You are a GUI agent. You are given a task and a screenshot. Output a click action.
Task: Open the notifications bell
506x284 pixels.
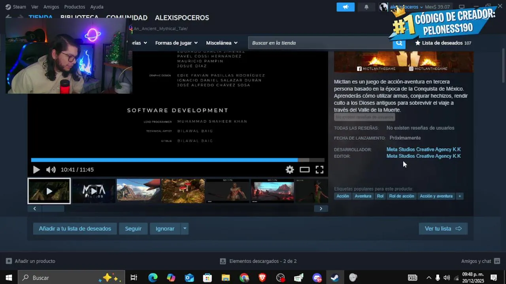coord(366,7)
